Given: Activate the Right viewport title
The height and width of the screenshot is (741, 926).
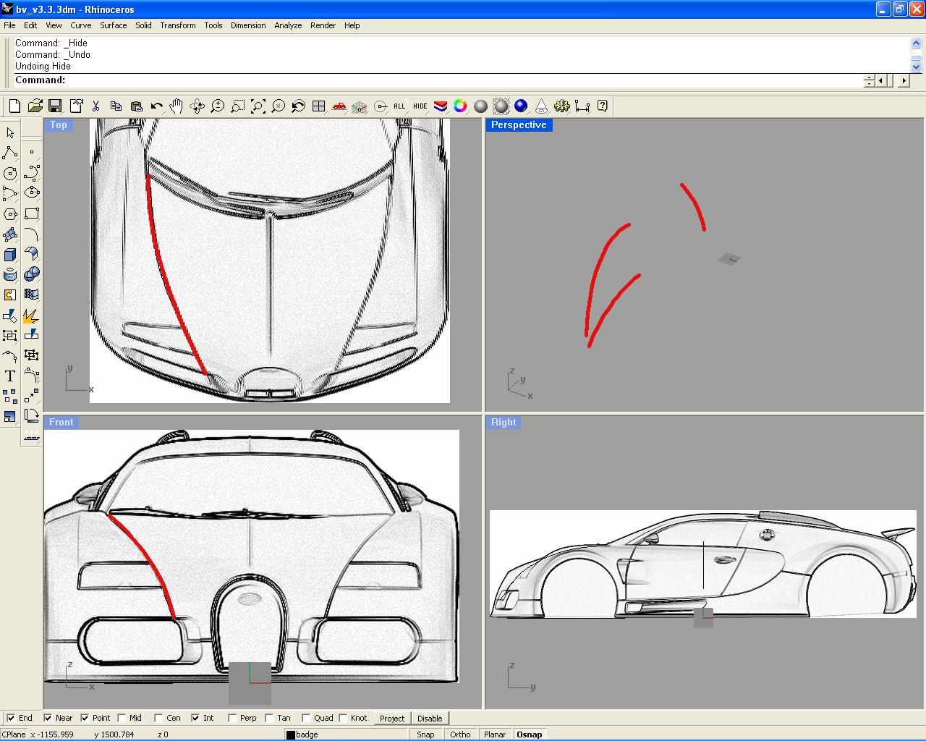Looking at the screenshot, I should [504, 423].
